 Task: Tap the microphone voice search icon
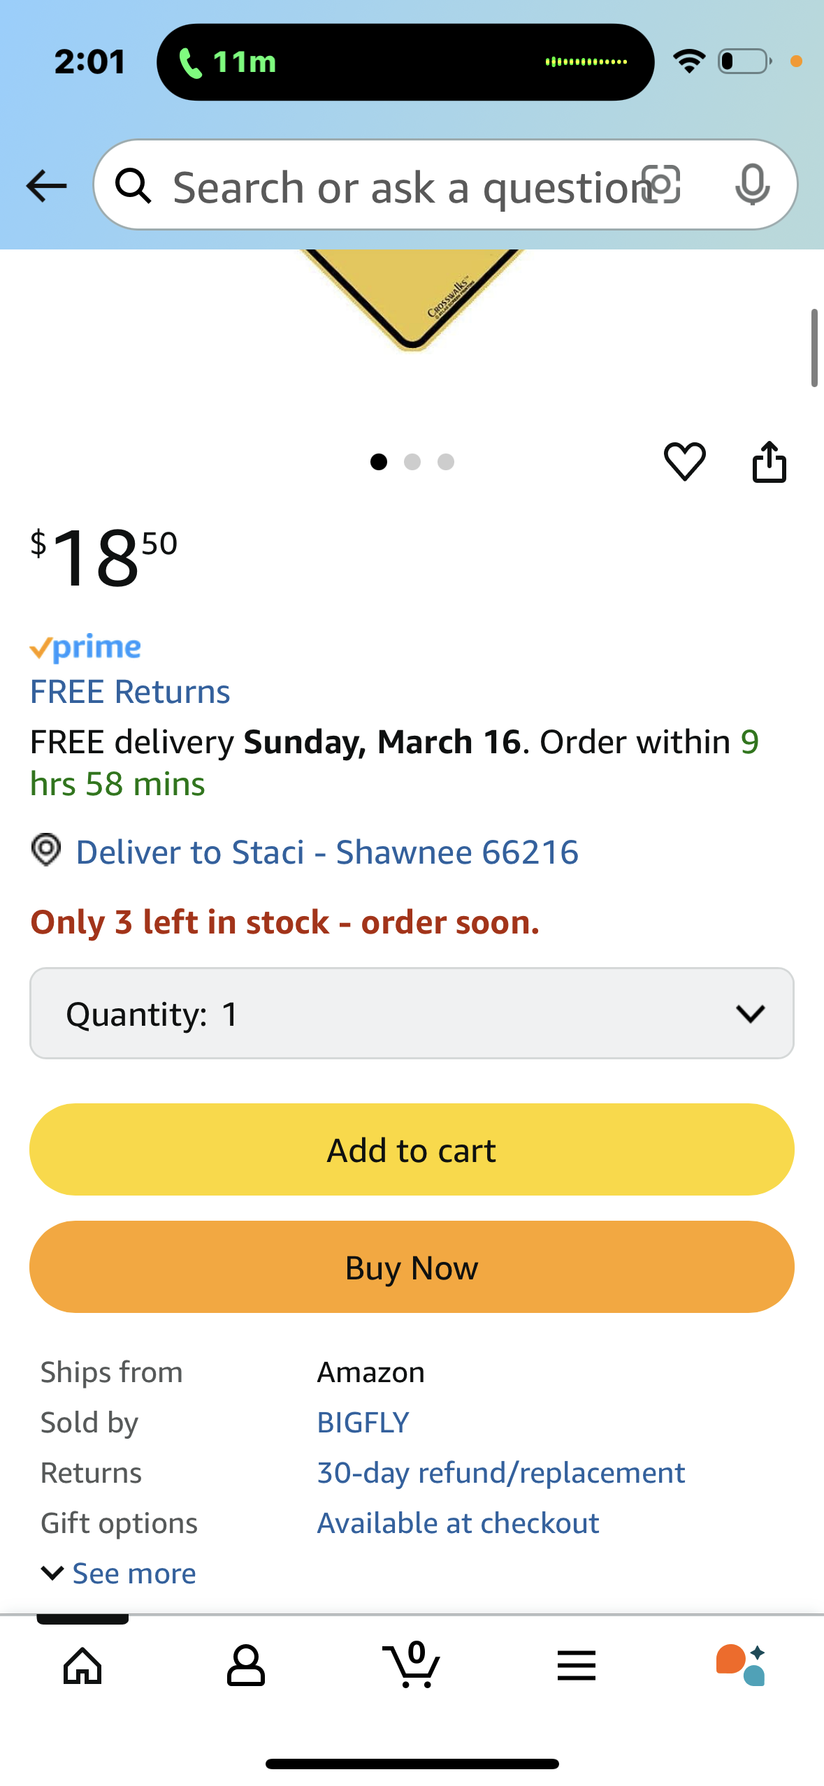coord(752,185)
